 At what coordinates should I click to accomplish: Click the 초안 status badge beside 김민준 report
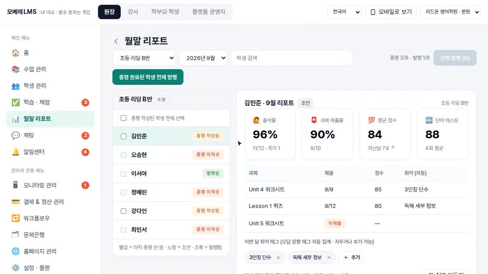[305, 103]
